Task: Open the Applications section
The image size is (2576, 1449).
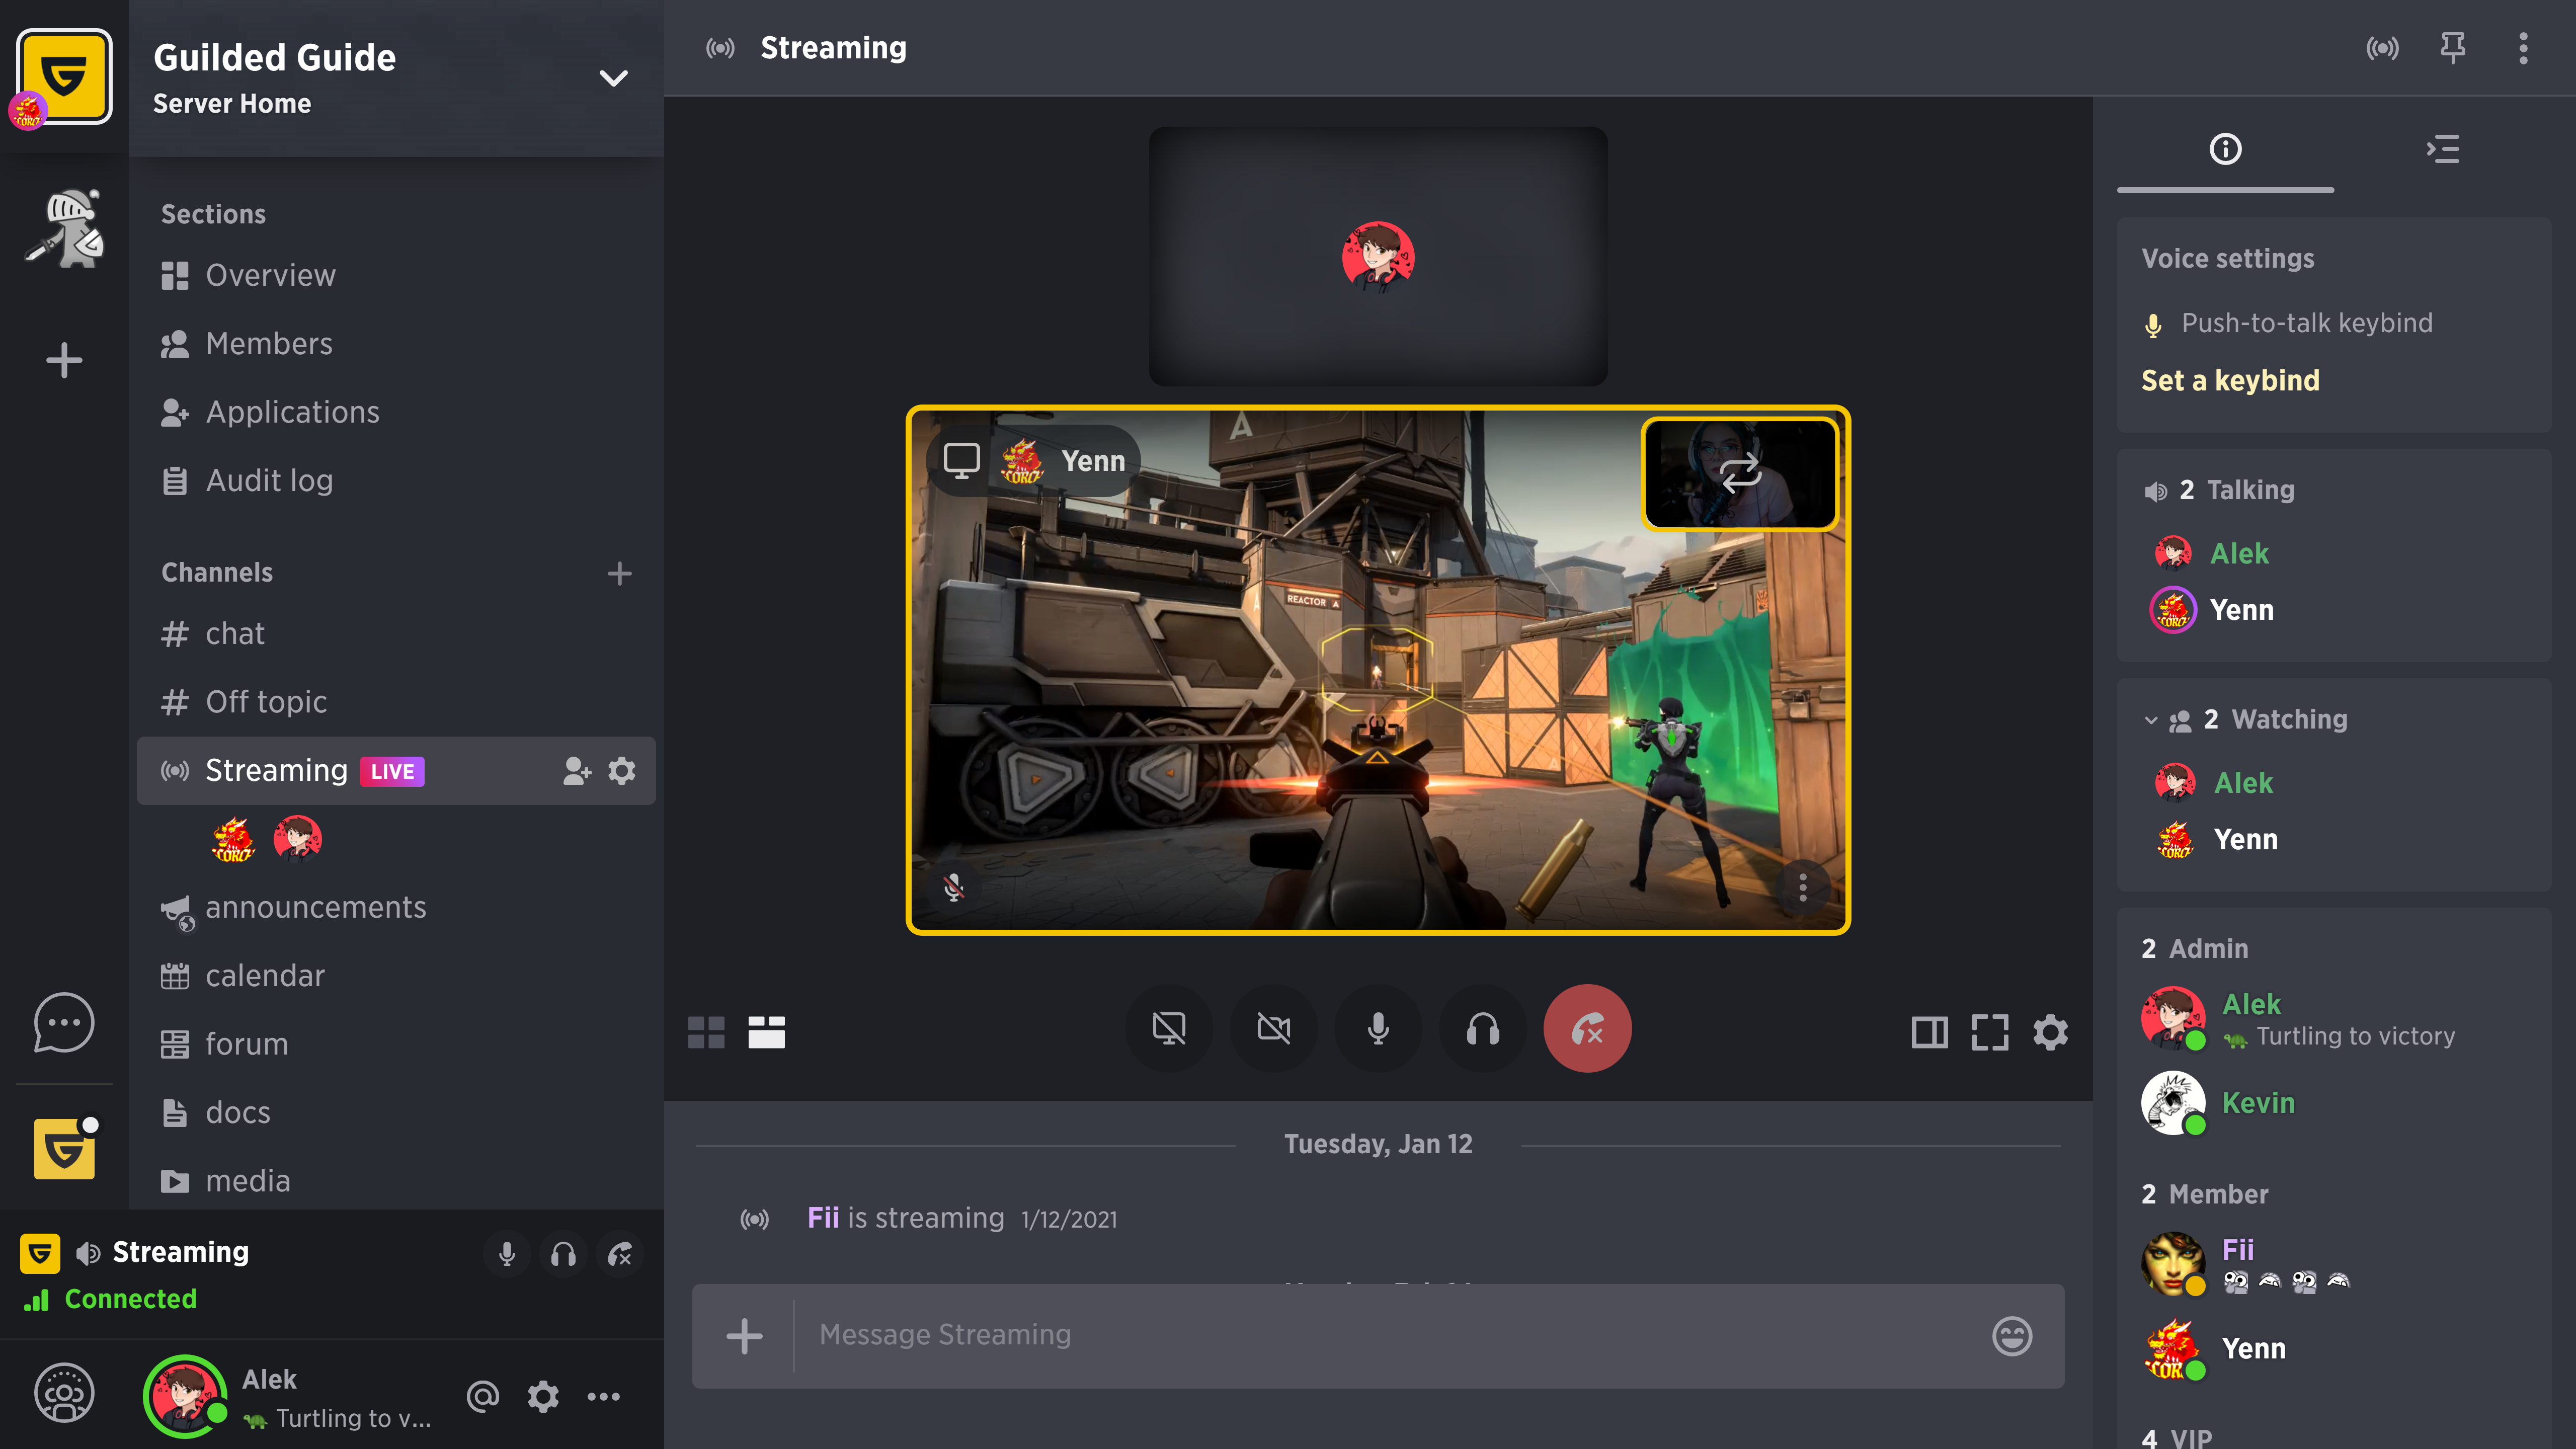Action: coord(396,412)
